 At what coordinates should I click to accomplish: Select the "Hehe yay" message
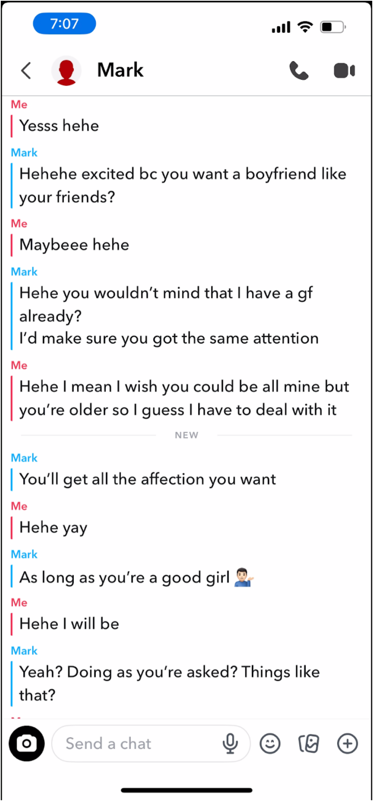tap(53, 528)
